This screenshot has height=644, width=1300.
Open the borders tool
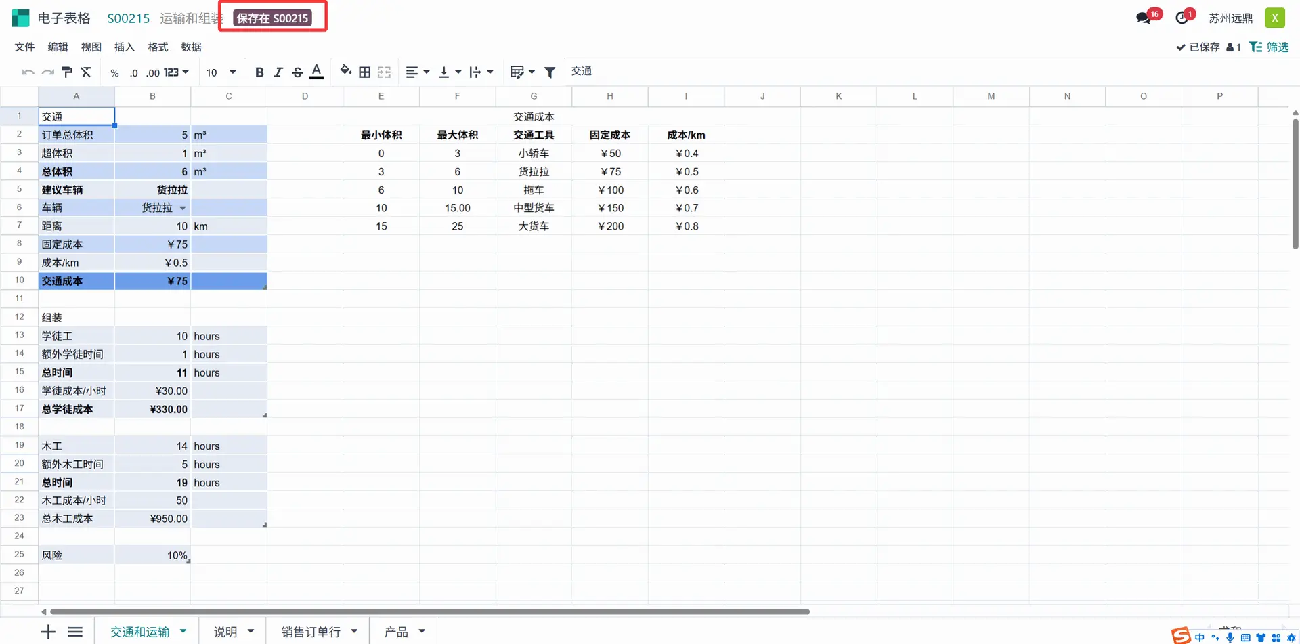coord(364,72)
